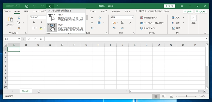The width and height of the screenshot is (212, 102).
Task: Open セルのスタイル cell styles menu
Action: [148, 28]
